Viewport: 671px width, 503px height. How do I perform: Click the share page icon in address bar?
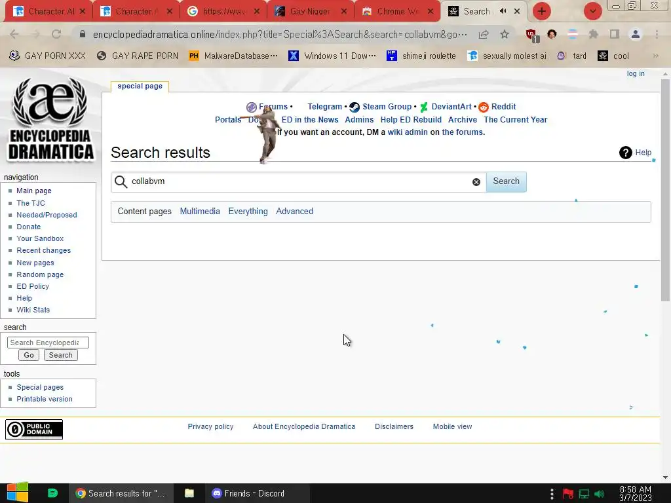coord(484,35)
